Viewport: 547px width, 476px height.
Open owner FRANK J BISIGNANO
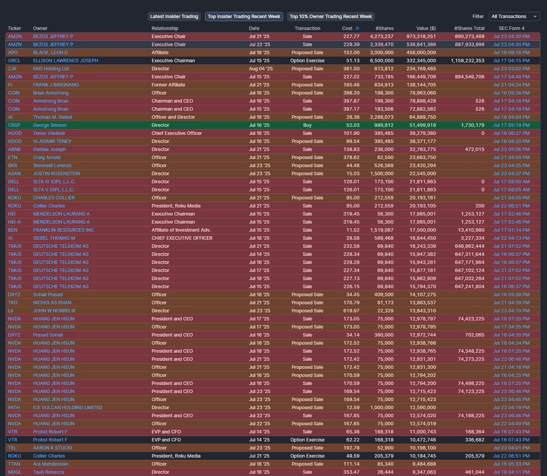pos(56,85)
